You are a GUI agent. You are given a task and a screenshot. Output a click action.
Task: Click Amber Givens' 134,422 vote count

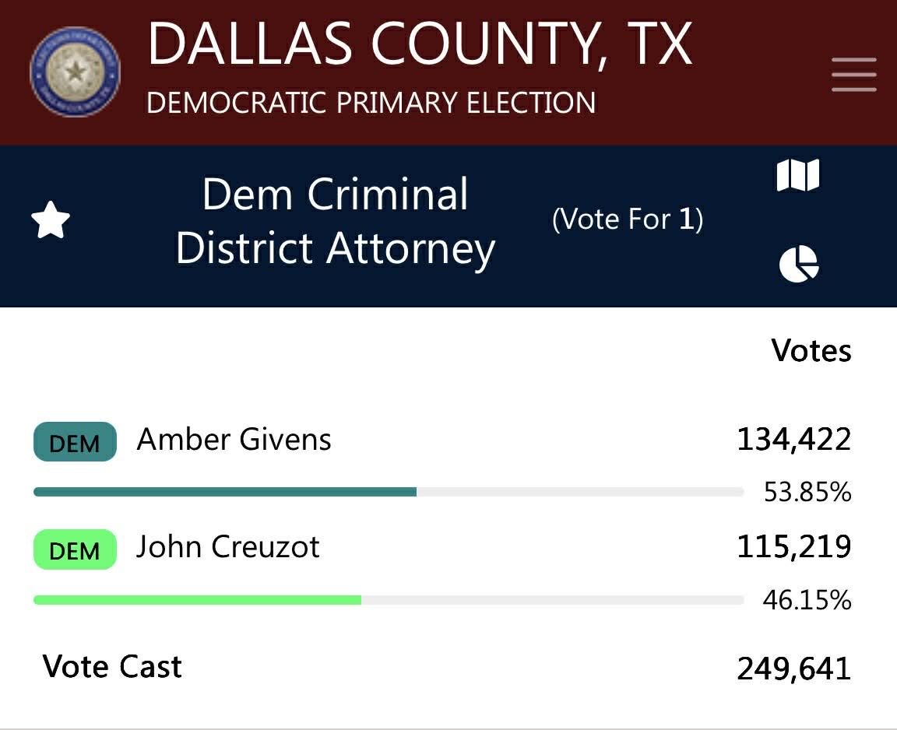tap(793, 440)
